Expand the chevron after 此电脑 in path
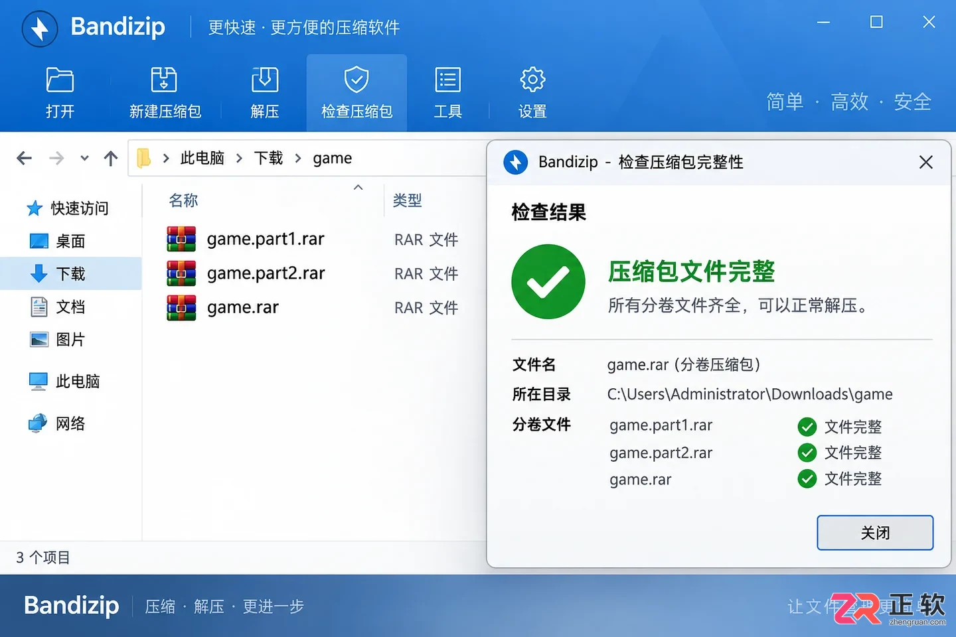Screen dimensions: 956x637 (239, 158)
